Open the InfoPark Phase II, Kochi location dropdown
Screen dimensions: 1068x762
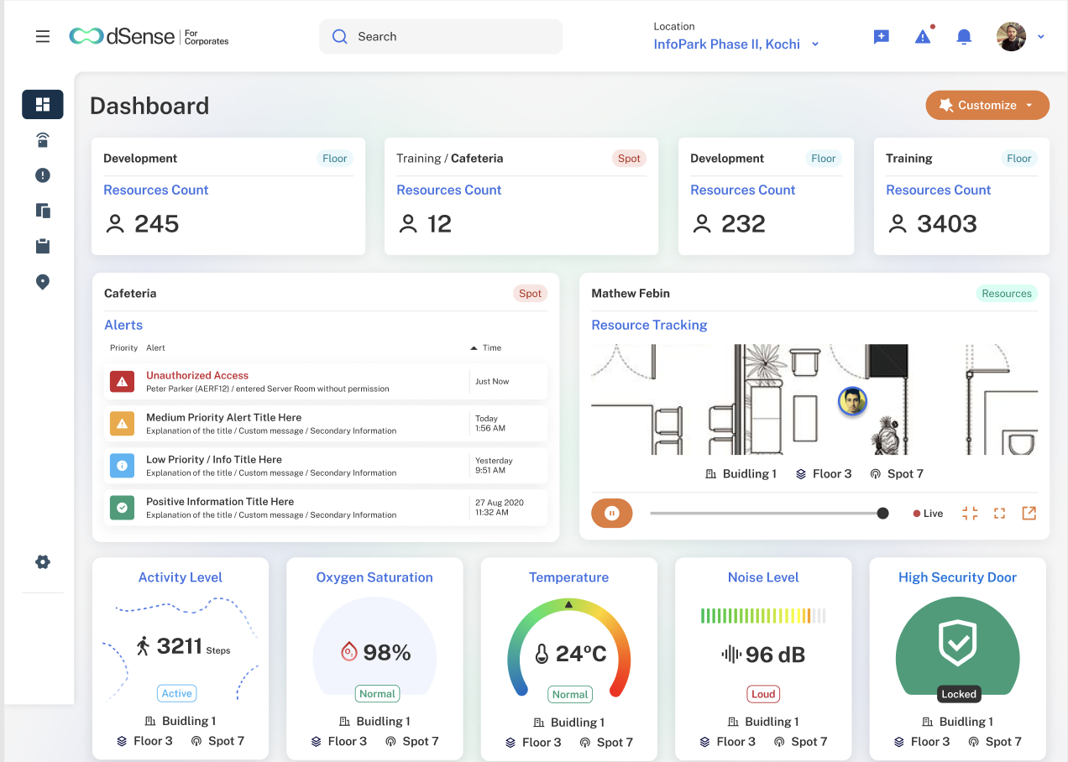[x=736, y=44]
